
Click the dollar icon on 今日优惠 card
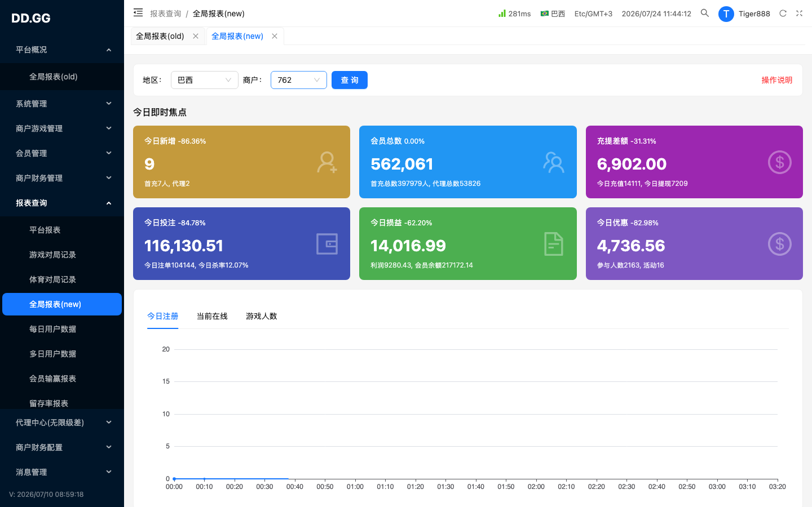click(x=780, y=244)
